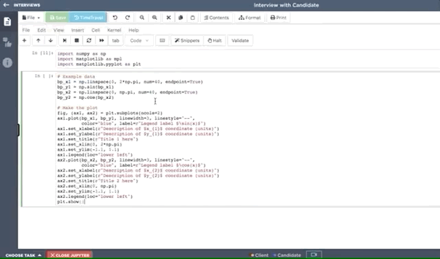Click the Validate button

[x=240, y=41]
